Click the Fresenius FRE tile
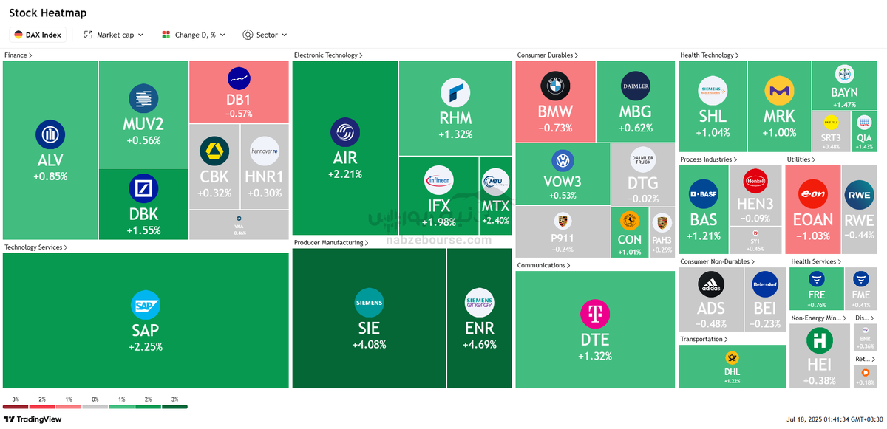 (x=817, y=289)
